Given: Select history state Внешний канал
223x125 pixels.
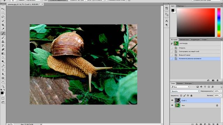Looking at the screenshot, I should tap(195, 55).
